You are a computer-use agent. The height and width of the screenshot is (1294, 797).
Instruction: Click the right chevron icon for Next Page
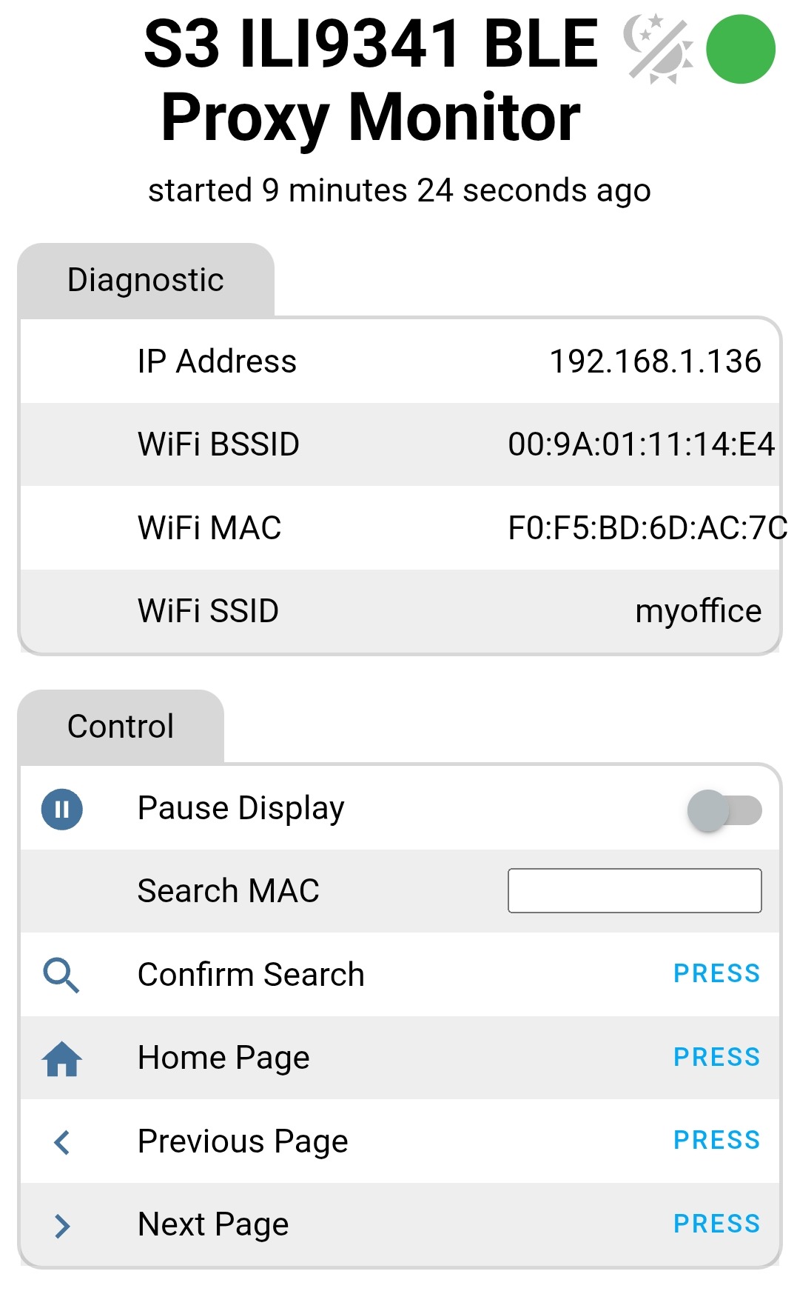pos(62,1226)
